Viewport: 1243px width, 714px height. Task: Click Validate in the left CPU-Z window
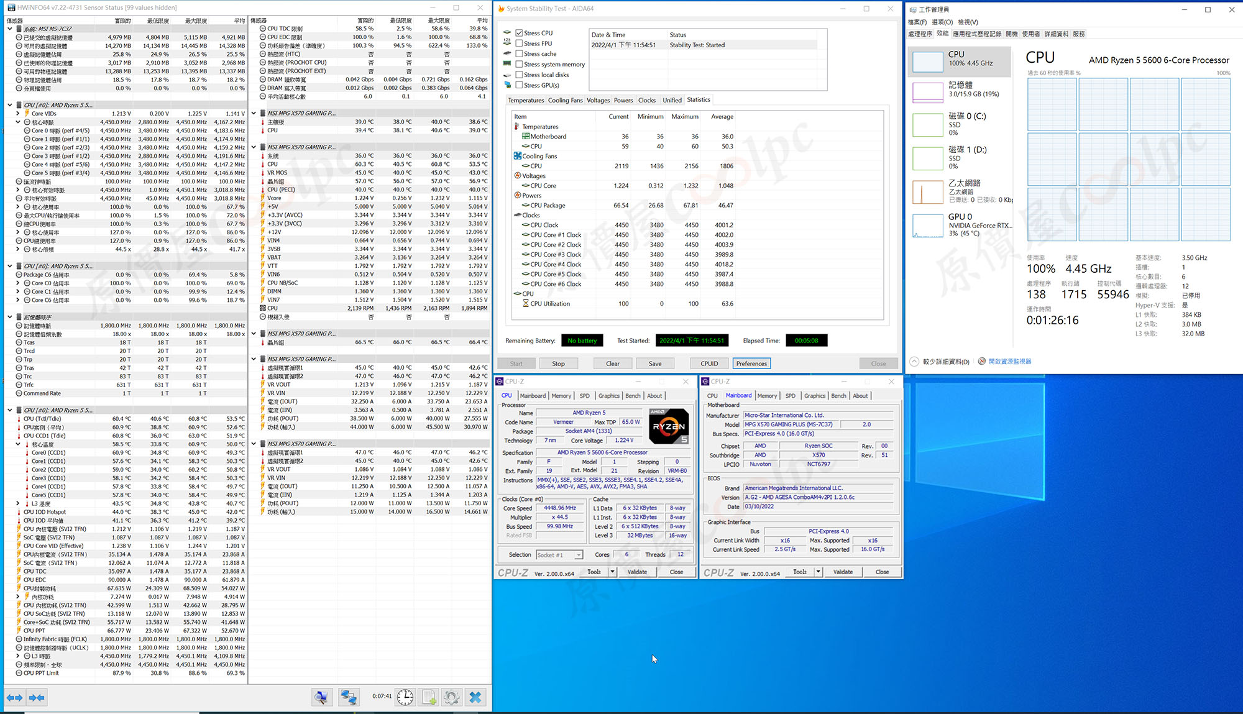coord(637,572)
